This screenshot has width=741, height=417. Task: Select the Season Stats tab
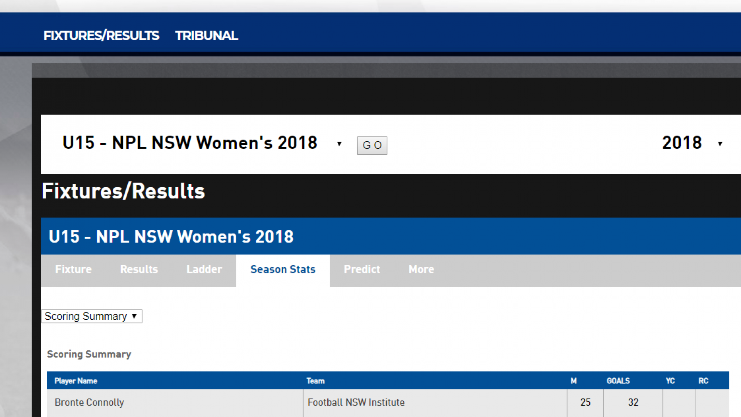tap(283, 270)
